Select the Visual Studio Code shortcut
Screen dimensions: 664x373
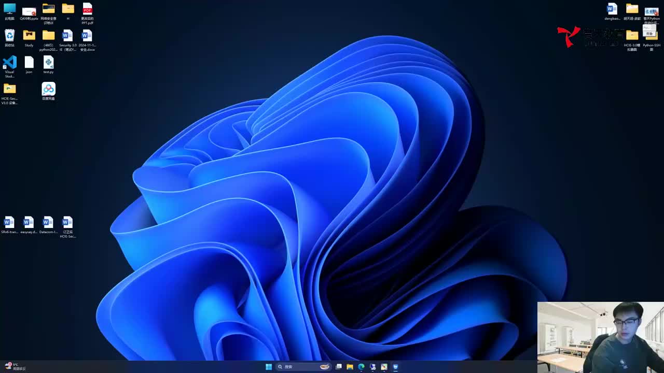(9, 67)
